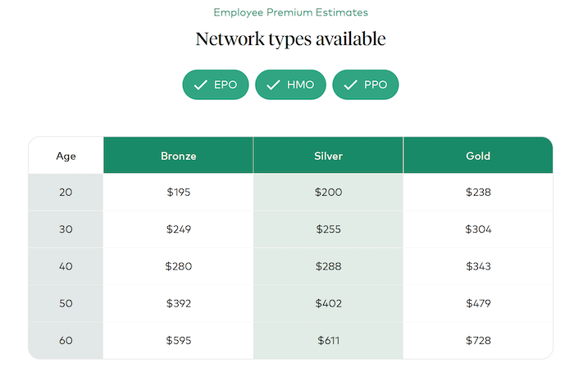
Task: Toggle the HMO network type
Action: (291, 85)
